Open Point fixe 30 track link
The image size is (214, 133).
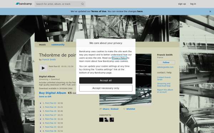point(51,119)
